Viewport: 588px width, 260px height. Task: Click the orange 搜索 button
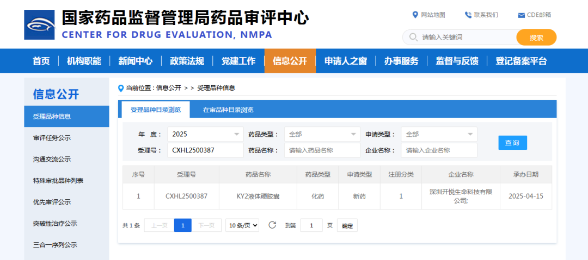click(x=536, y=37)
